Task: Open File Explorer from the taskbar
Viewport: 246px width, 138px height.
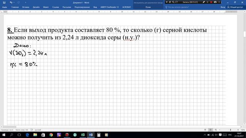Action: pos(35,135)
